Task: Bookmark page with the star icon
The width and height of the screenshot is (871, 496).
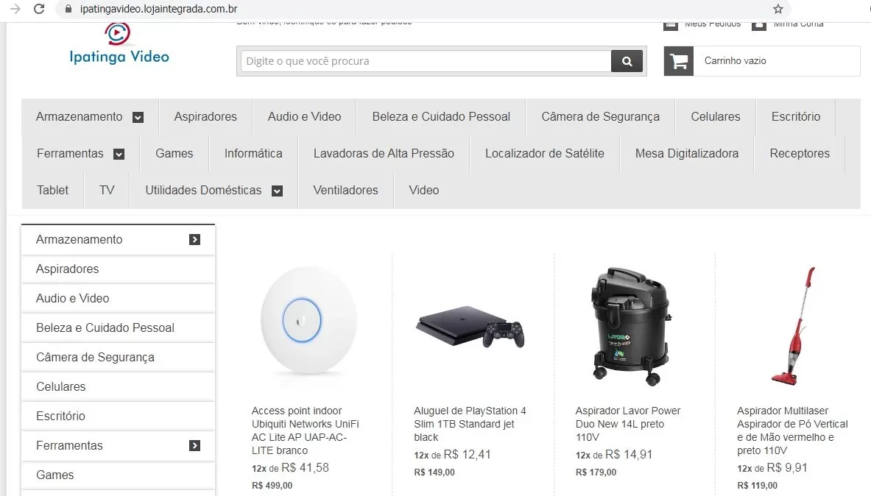Action: 778,9
